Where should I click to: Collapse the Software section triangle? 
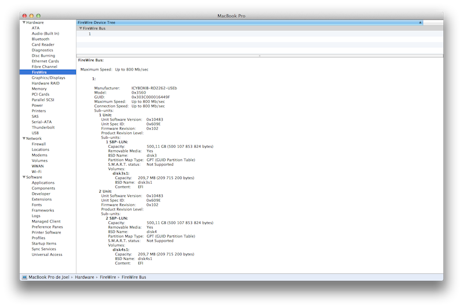coord(24,177)
